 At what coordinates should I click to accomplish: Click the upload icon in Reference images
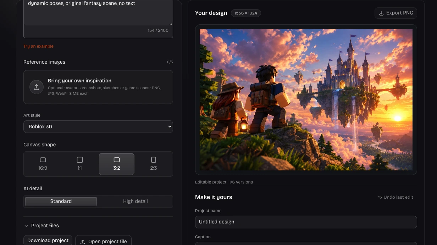(36, 87)
